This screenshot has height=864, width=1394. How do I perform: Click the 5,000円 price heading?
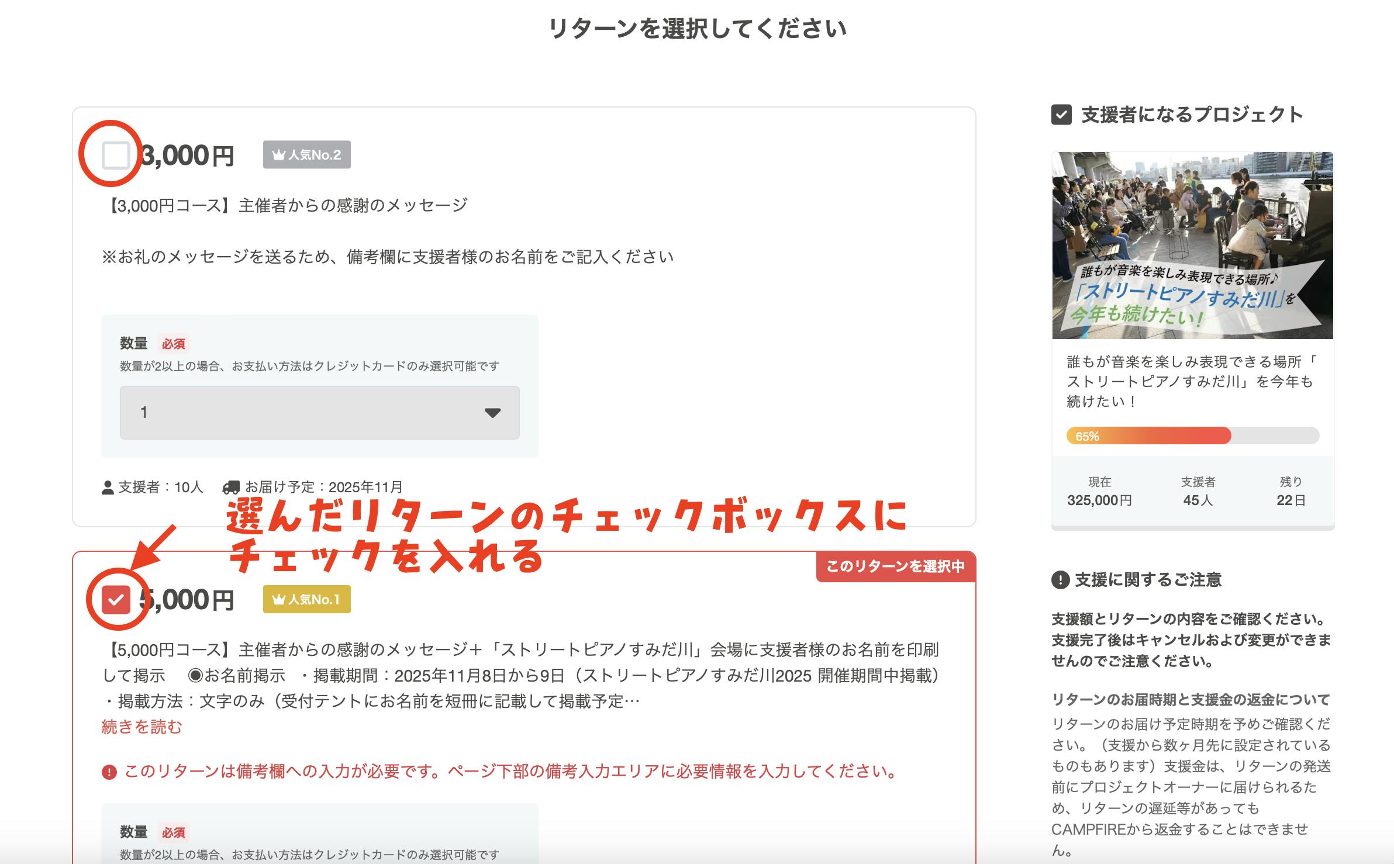(187, 600)
